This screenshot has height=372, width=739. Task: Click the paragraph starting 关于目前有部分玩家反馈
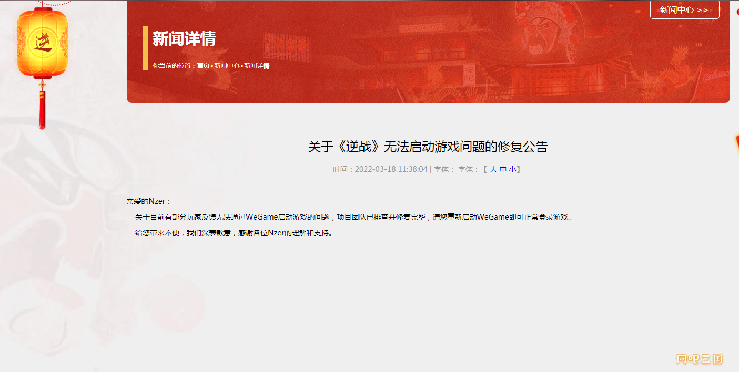click(354, 216)
